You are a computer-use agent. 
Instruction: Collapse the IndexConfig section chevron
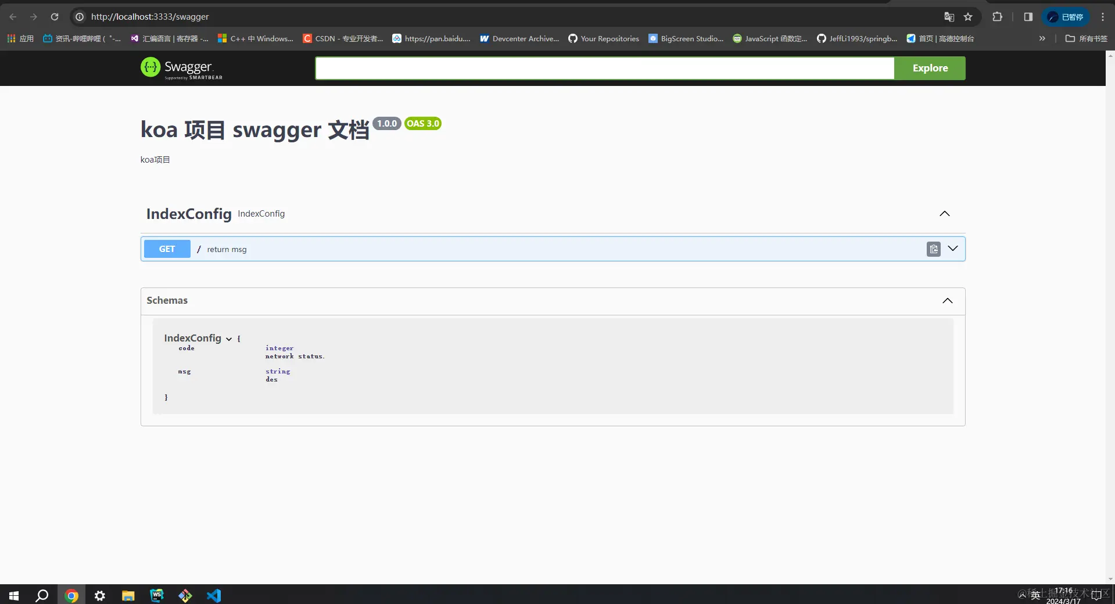point(944,214)
